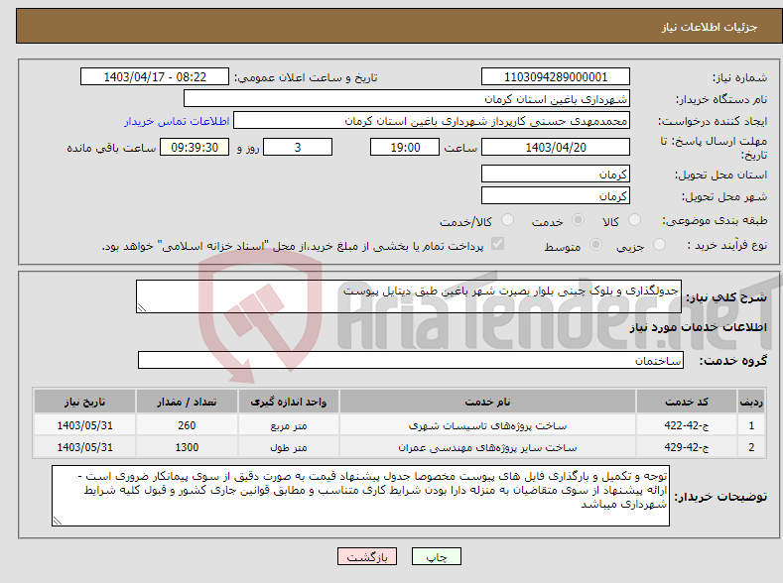Click the نوع فرآیند خرید label
The height and width of the screenshot is (583, 783).
click(x=727, y=245)
